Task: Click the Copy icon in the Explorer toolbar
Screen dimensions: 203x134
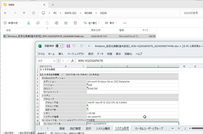Action: (38, 23)
